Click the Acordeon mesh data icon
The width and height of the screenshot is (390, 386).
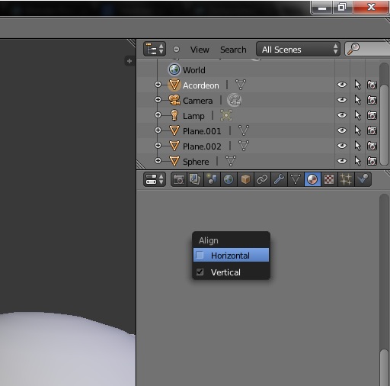click(241, 85)
